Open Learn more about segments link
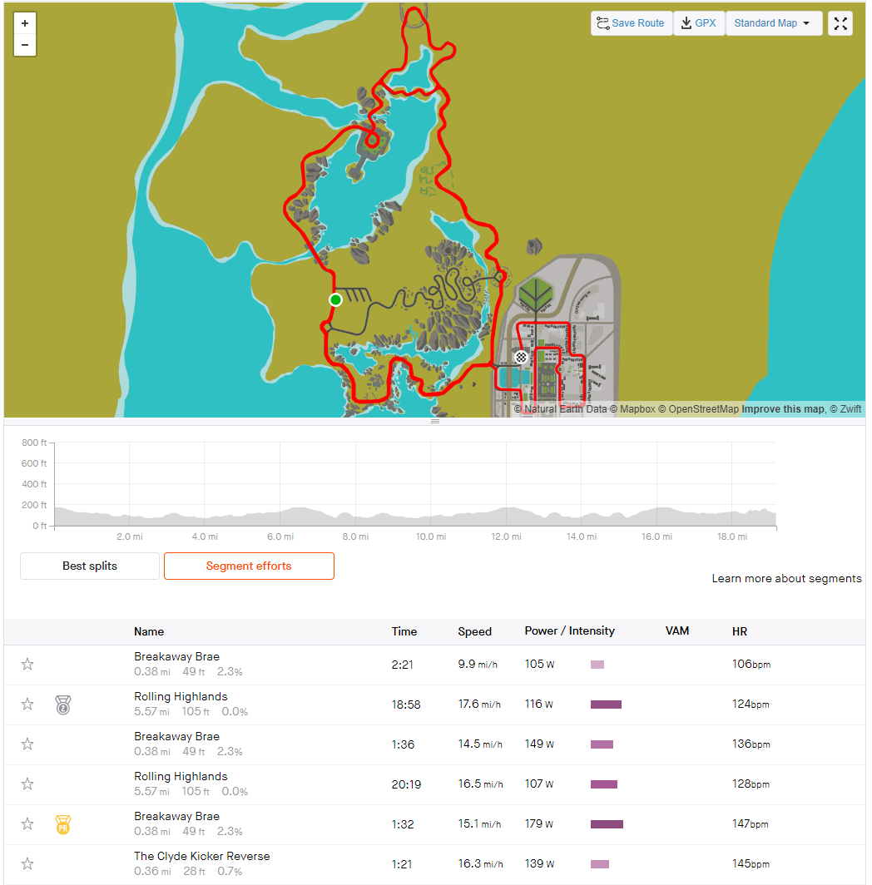 point(786,579)
